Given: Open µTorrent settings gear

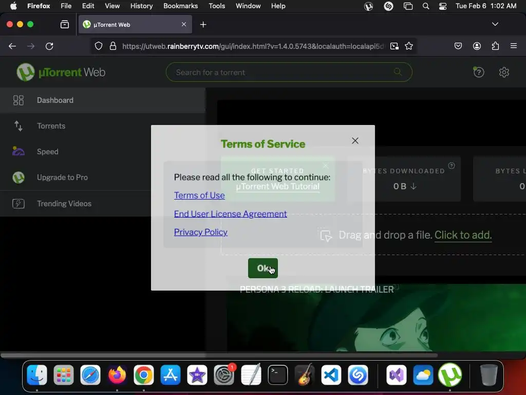Looking at the screenshot, I should (x=504, y=72).
